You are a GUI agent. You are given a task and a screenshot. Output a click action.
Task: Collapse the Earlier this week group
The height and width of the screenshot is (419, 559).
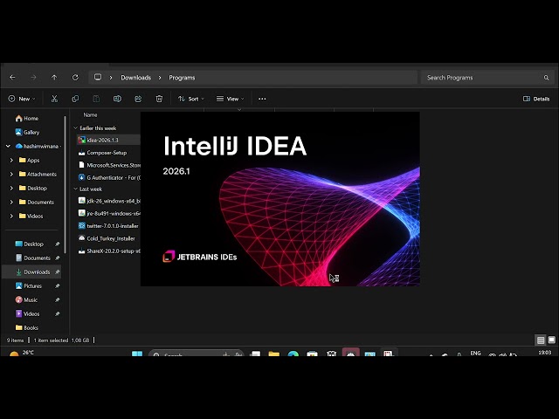point(75,128)
